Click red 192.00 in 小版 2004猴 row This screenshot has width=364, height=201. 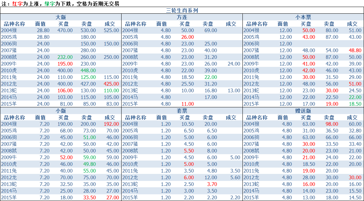click(111, 124)
